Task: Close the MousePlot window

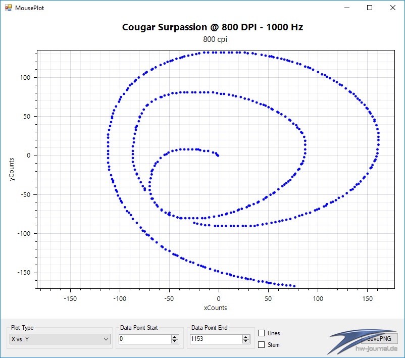Action: (392, 8)
